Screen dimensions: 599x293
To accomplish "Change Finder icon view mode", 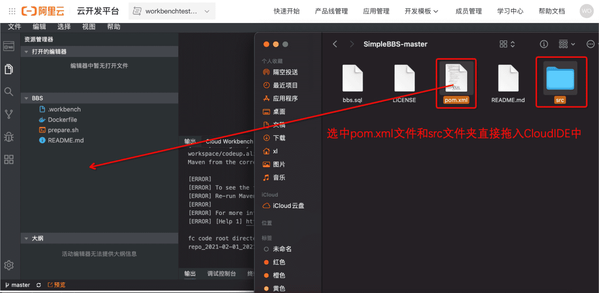I will click(x=507, y=44).
